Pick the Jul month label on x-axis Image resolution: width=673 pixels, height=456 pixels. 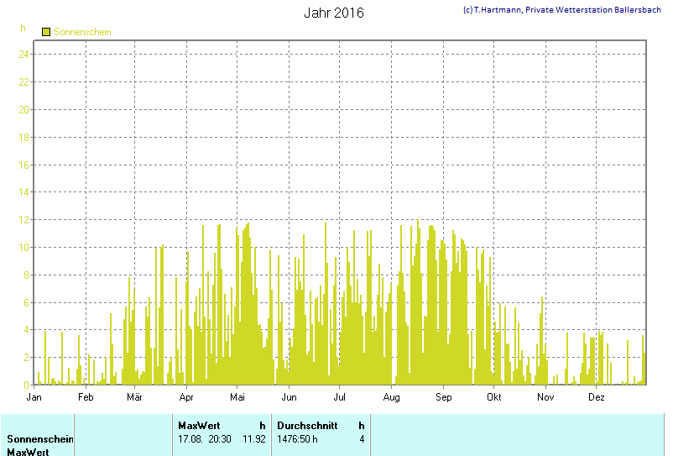(340, 396)
